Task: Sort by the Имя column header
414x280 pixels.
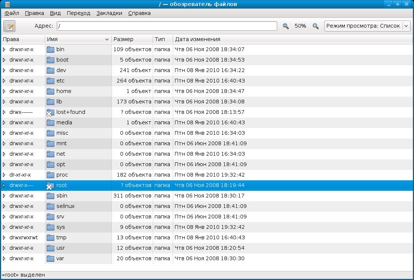Action: coord(78,39)
